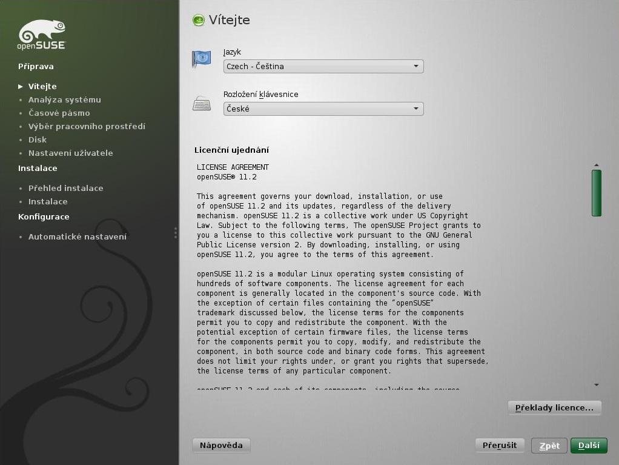619x465 pixels.
Task: Select Časové pásmo step in sidebar
Action: [59, 113]
